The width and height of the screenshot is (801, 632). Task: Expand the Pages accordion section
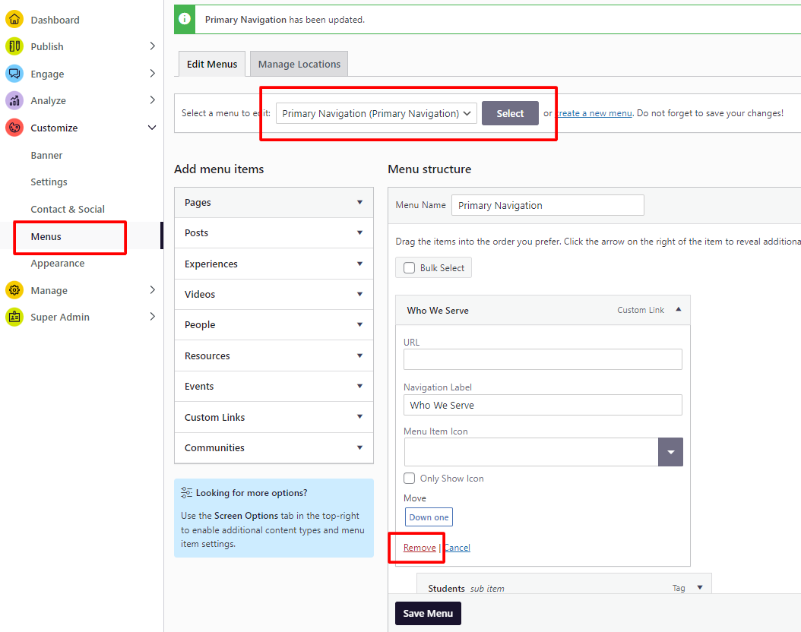pos(274,203)
